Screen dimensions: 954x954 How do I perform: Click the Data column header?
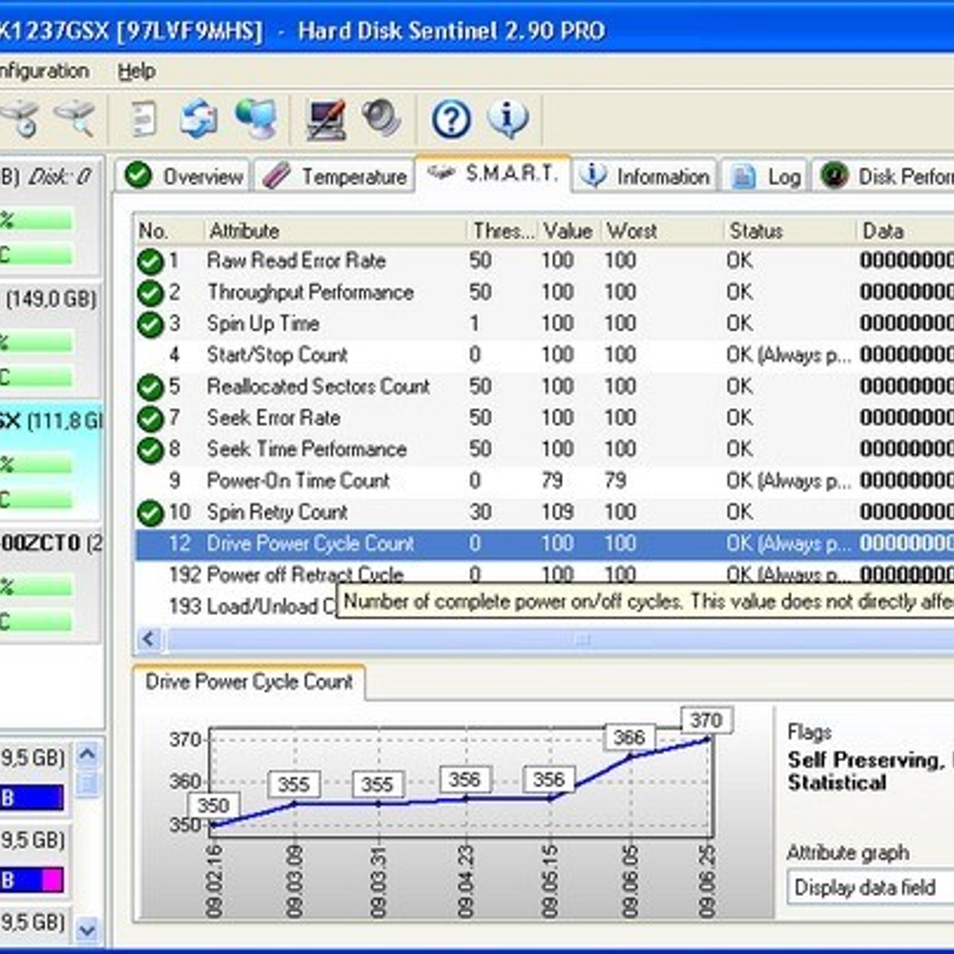(905, 231)
